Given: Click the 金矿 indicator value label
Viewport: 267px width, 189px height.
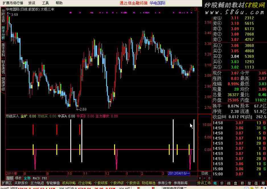Looking at the screenshot, I should [x=28, y=116].
